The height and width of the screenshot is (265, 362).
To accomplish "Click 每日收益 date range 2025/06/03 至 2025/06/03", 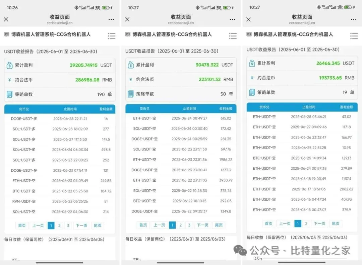I will (319, 237).
